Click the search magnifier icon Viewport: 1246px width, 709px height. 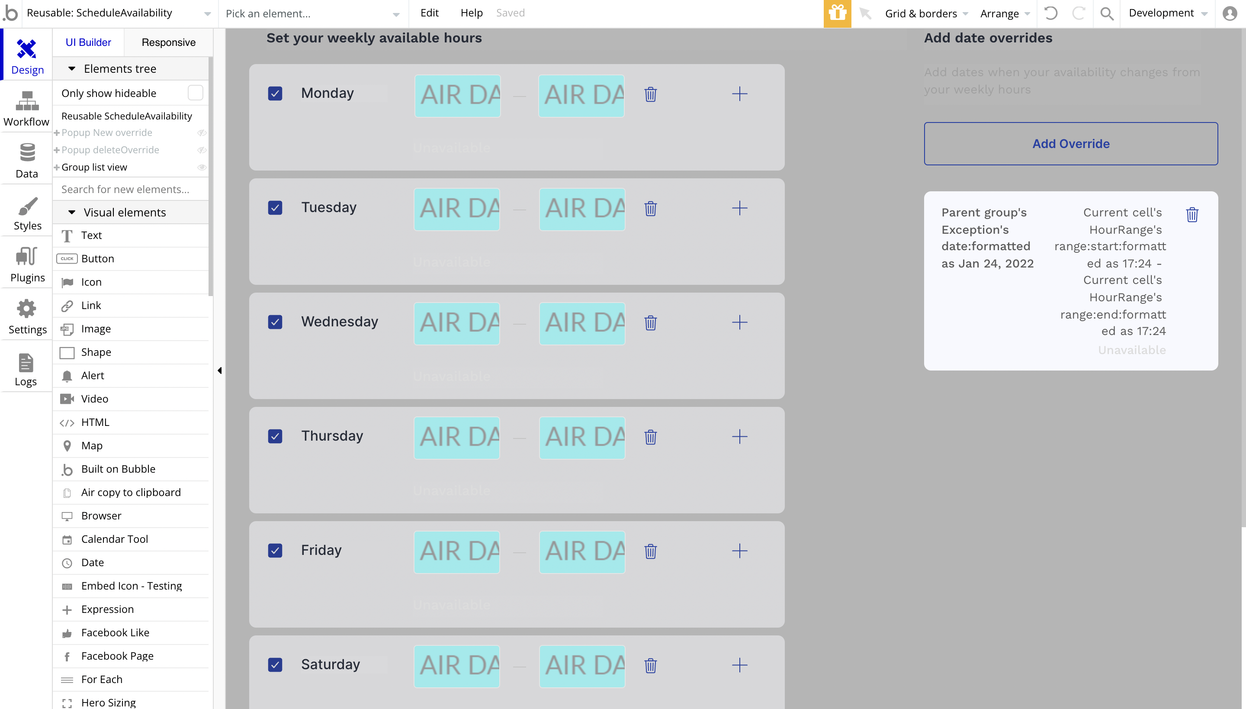[1107, 14]
